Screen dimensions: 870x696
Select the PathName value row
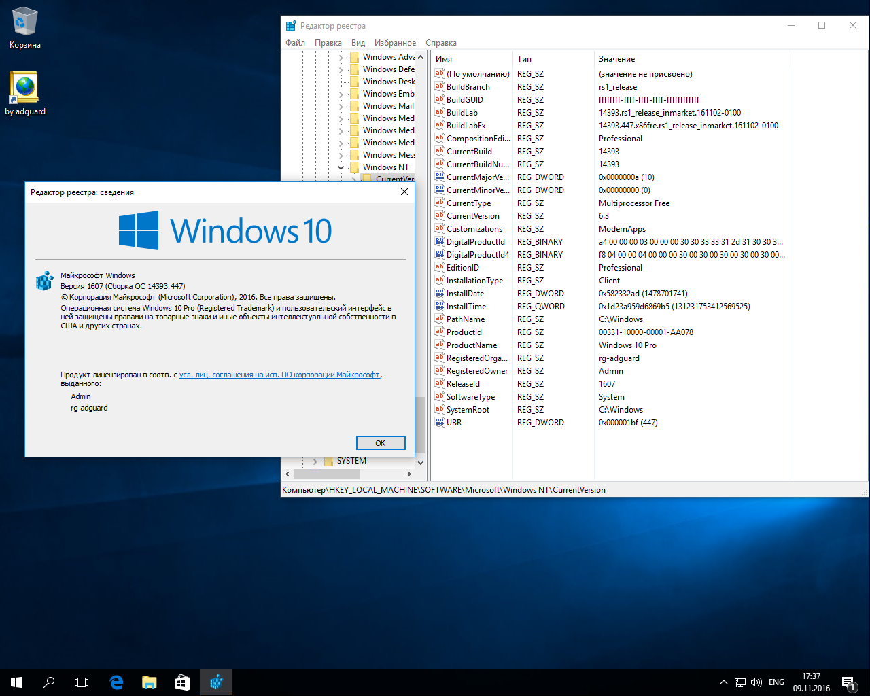(610, 319)
